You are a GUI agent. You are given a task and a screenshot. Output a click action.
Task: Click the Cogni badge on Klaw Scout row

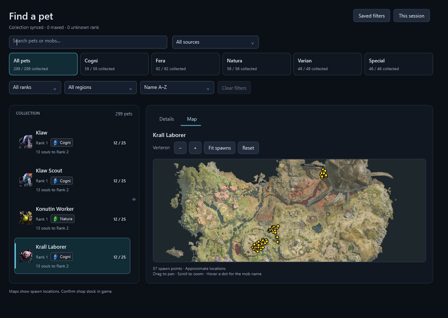(62, 181)
